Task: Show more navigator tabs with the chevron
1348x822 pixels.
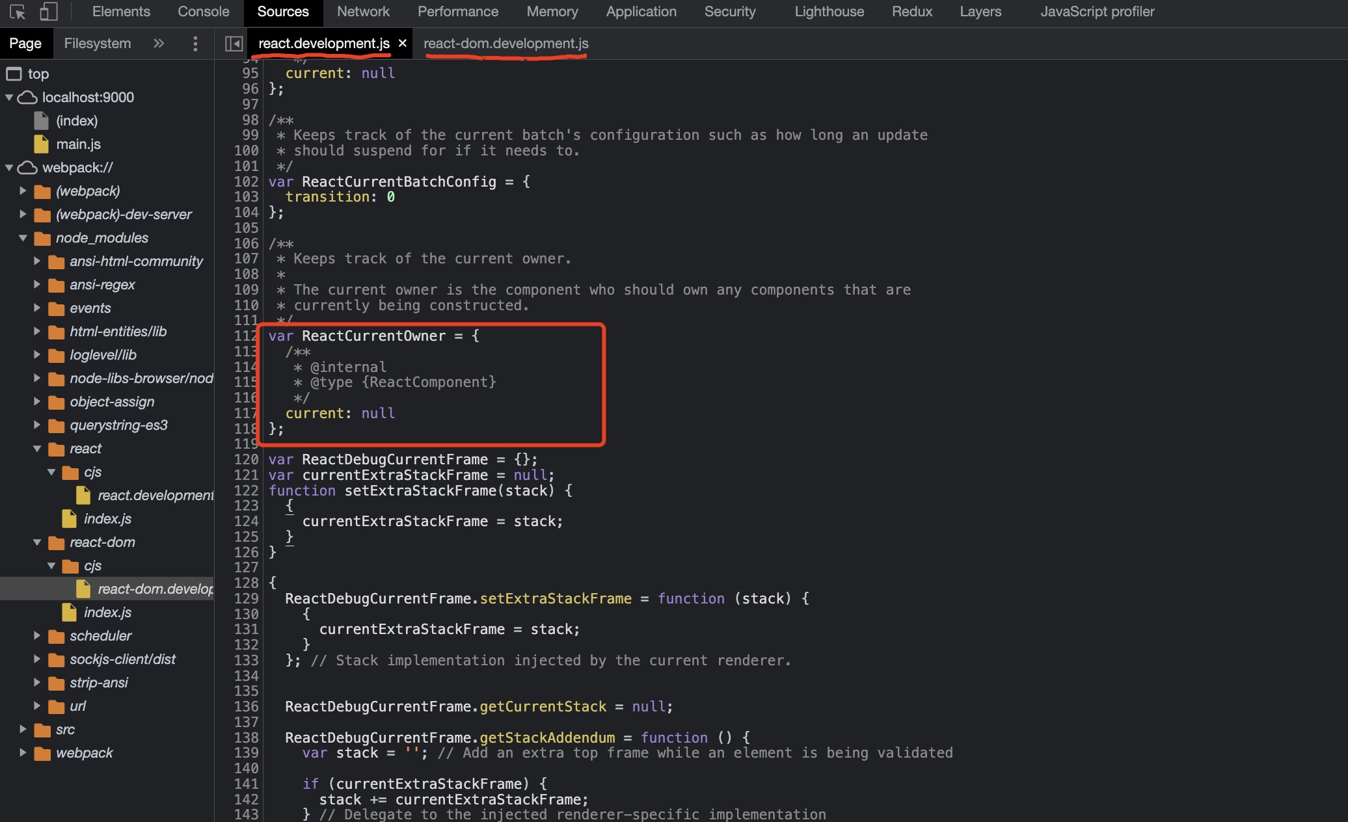Action: 159,44
